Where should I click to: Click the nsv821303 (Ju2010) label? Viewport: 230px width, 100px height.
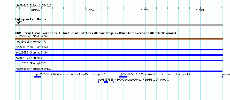(x=29, y=58)
